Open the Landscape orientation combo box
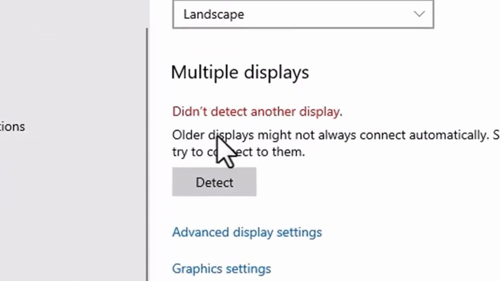This screenshot has width=500, height=281. (x=303, y=14)
